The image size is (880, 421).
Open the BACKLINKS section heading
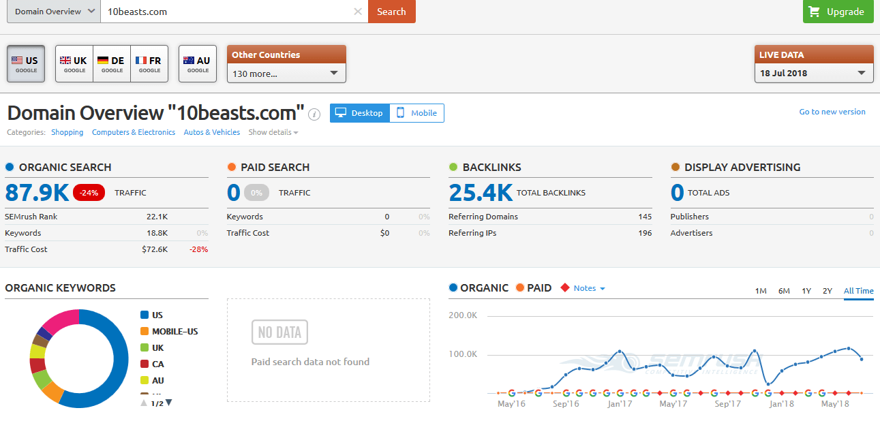tap(492, 167)
